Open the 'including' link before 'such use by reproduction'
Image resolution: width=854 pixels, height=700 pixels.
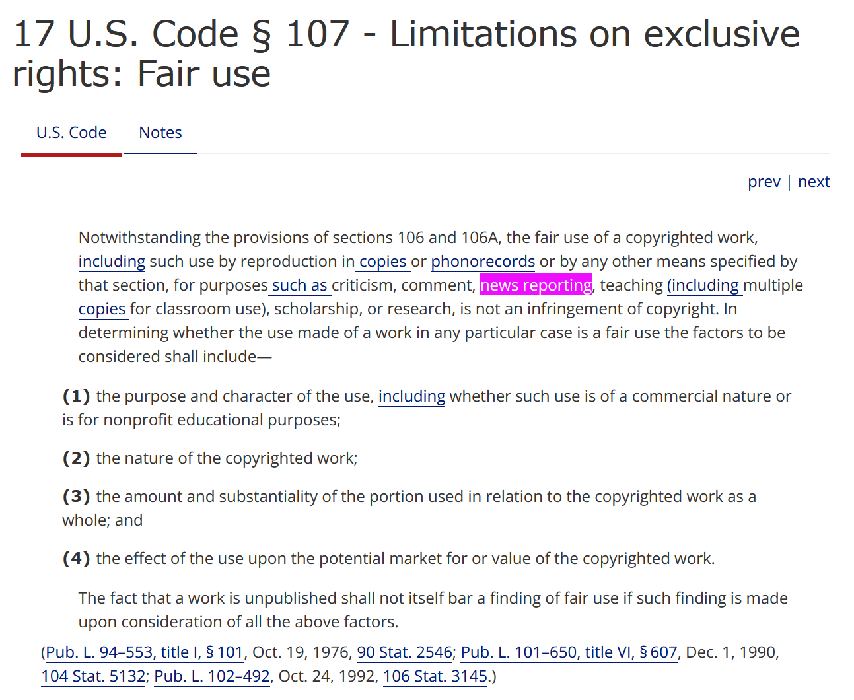pos(112,262)
